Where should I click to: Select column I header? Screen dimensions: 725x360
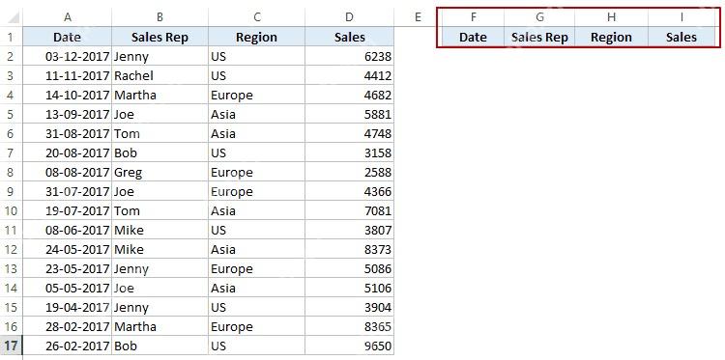[x=681, y=17]
